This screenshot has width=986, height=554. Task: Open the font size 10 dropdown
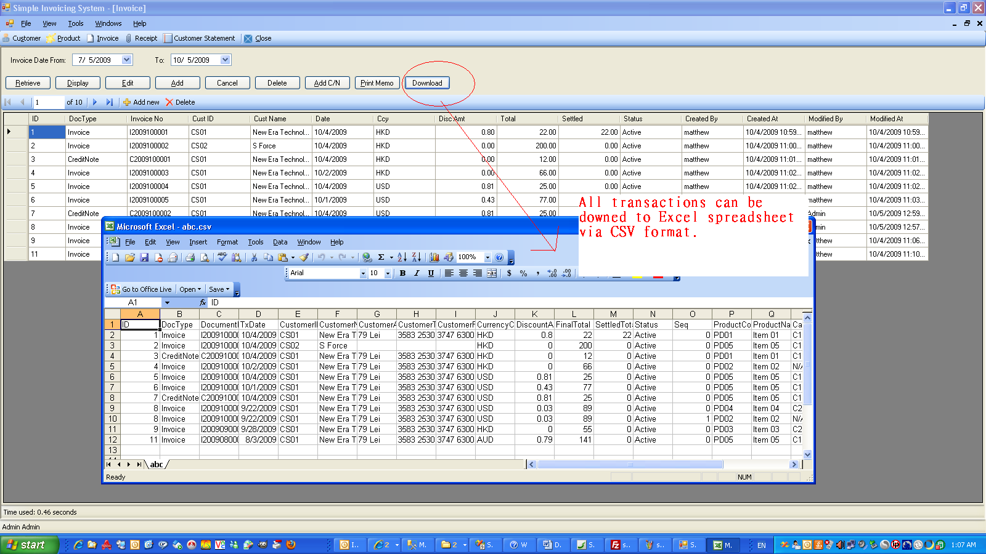pyautogui.click(x=388, y=273)
